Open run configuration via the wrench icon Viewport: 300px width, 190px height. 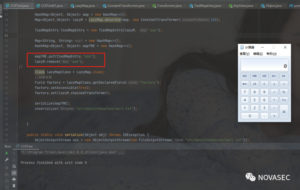(7, 160)
